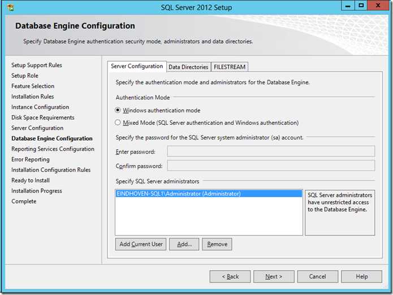Minimize the SQL Server 2012 Setup window
Image resolution: width=393 pixels, height=295 pixels.
[348, 6]
